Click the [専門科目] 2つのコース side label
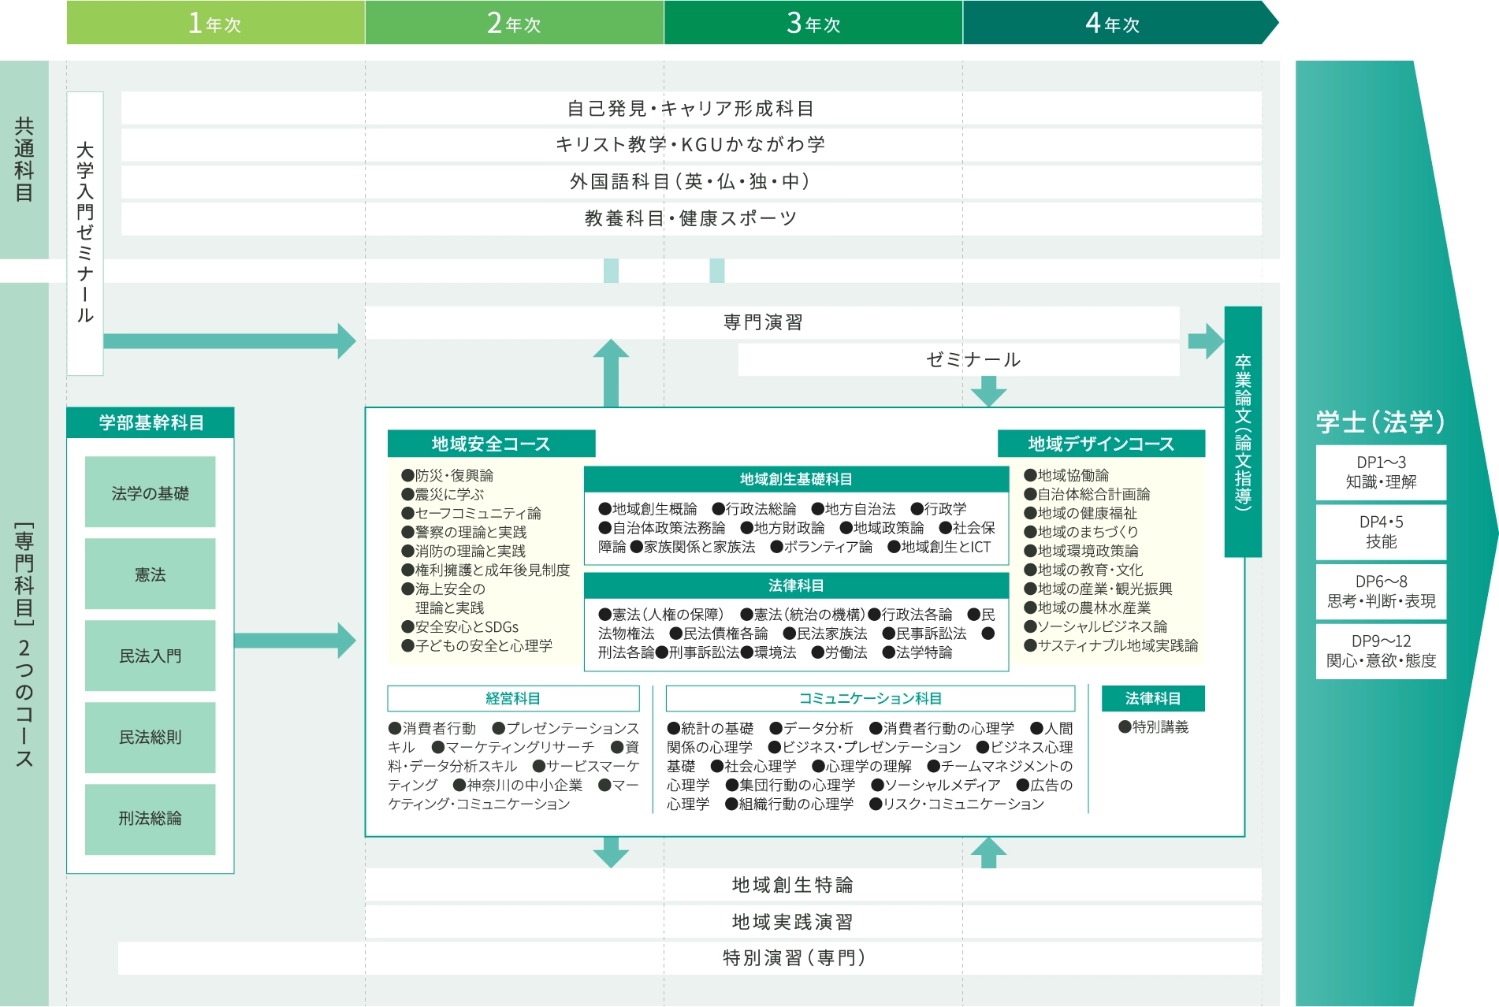 click(x=24, y=645)
